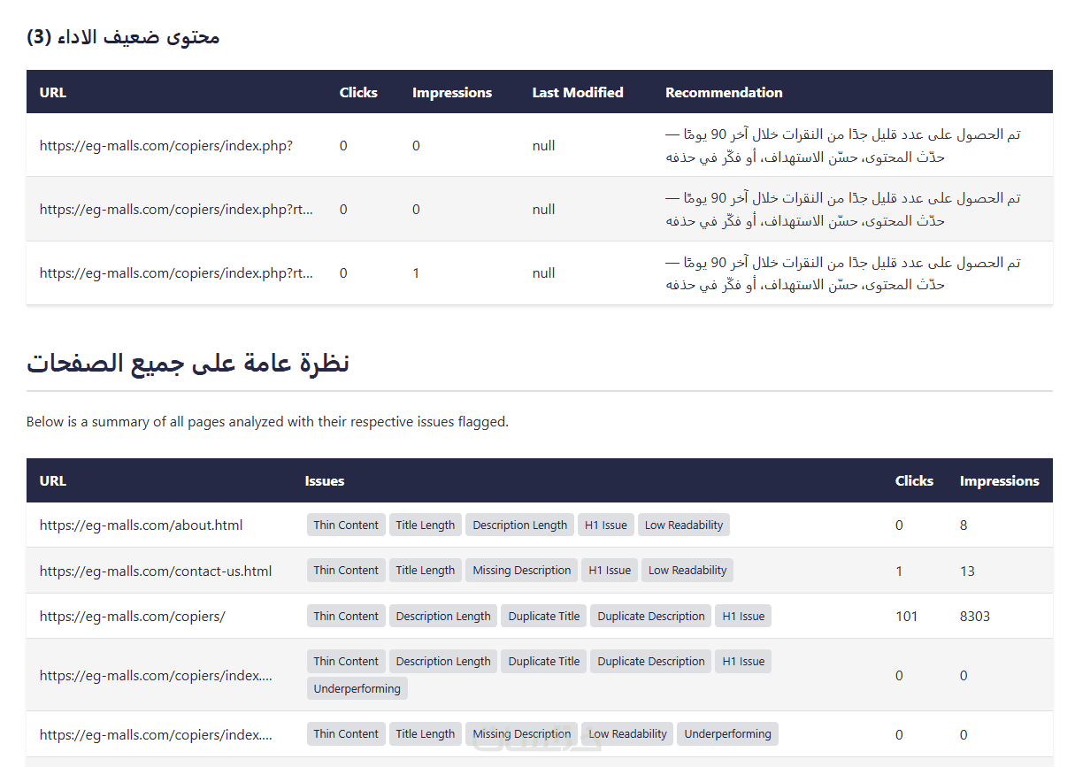Click the 'Thin Content' tag in the 'copiers/' row
This screenshot has height=767, width=1075.
click(x=346, y=617)
